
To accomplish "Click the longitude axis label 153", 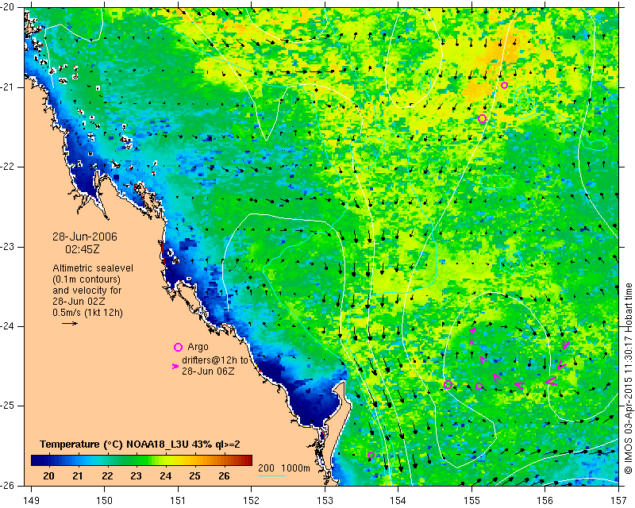I will point(325,501).
